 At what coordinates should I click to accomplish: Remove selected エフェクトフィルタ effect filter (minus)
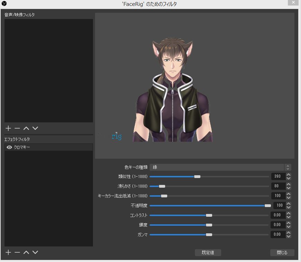coord(17,252)
